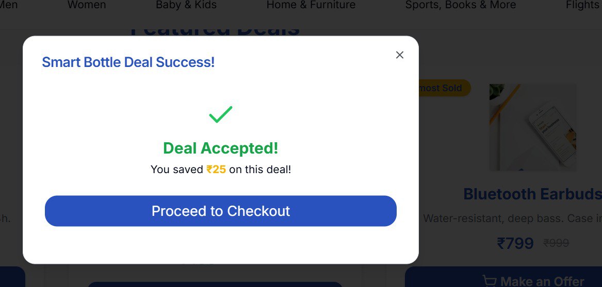Click the ₹799 earbuds price
The image size is (602, 287).
pos(515,243)
